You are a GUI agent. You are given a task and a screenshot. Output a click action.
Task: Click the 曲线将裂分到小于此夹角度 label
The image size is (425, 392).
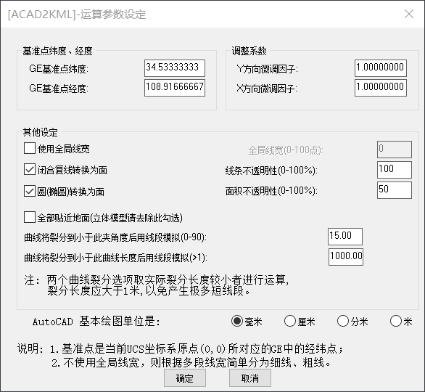115,237
